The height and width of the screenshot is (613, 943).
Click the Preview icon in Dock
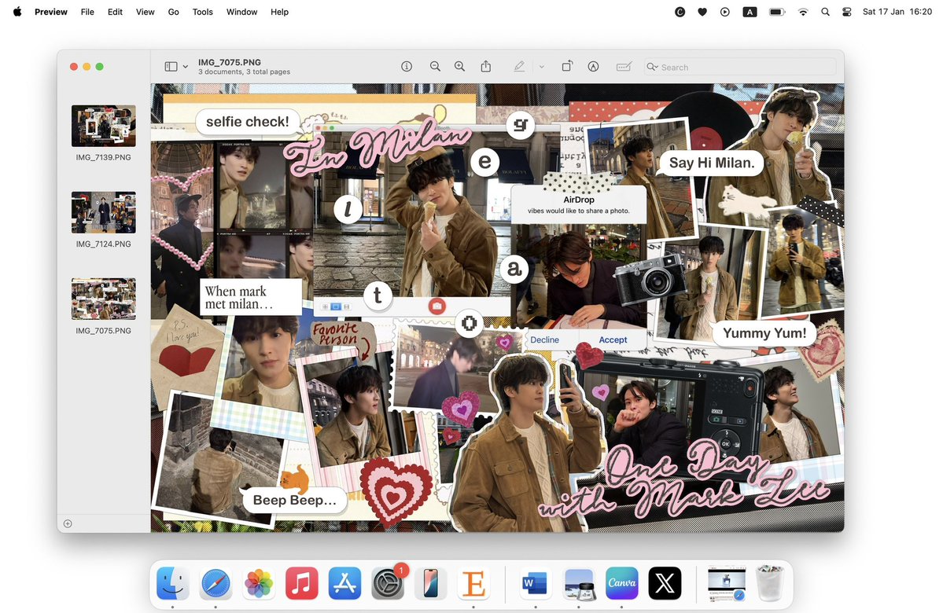[x=579, y=584]
